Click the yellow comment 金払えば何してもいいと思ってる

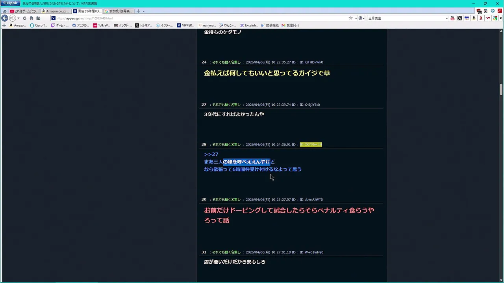coord(267,73)
